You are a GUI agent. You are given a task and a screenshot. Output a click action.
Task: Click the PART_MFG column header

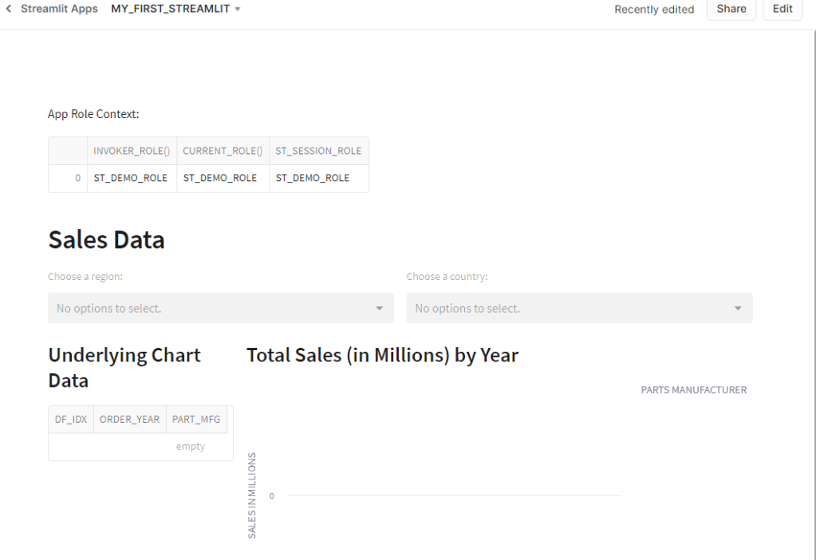click(x=196, y=419)
